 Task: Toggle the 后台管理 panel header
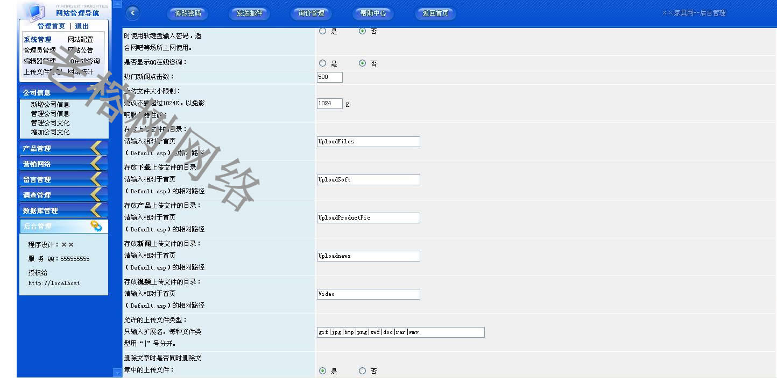(x=64, y=226)
